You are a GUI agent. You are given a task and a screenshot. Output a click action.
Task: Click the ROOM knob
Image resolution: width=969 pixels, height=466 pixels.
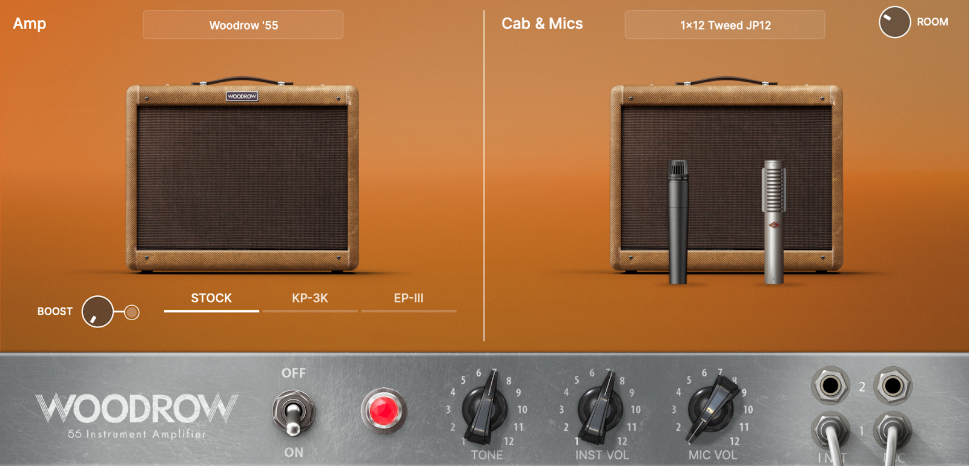click(895, 22)
